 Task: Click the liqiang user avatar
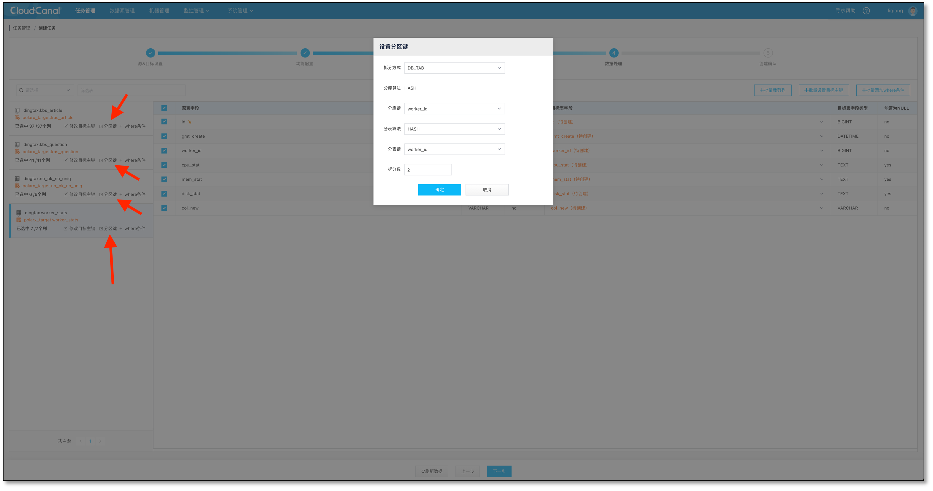coord(912,11)
